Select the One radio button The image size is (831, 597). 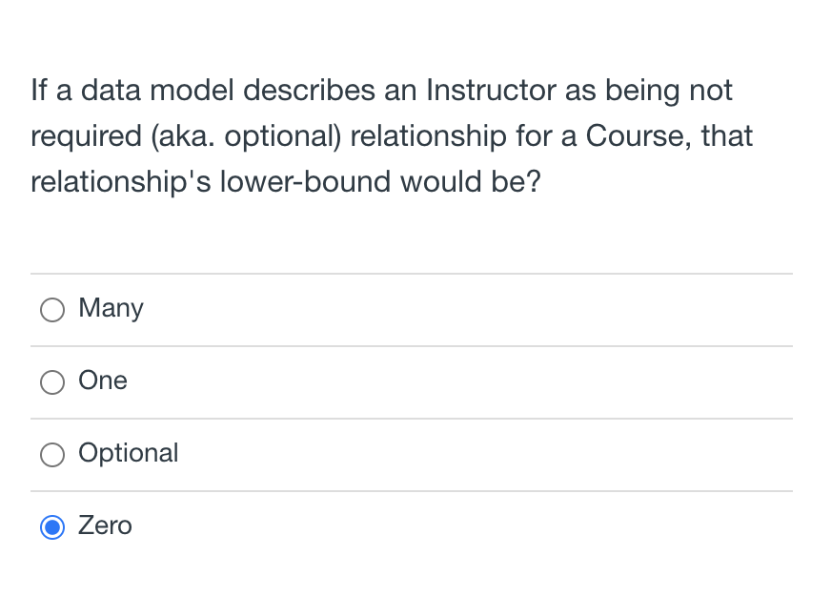click(x=52, y=381)
